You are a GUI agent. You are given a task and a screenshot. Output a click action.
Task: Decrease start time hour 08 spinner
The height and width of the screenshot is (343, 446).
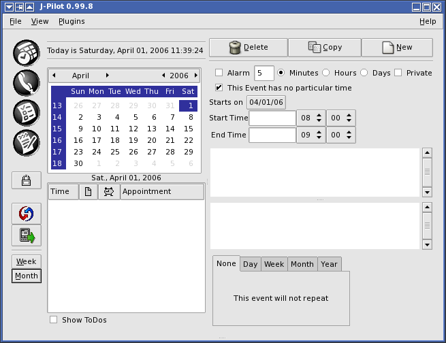click(x=319, y=120)
